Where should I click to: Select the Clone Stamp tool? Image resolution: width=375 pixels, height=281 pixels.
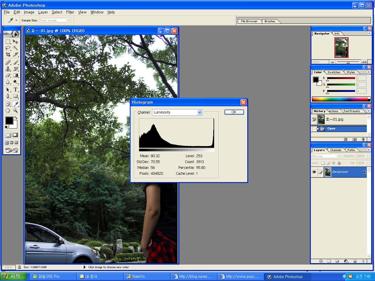8,69
